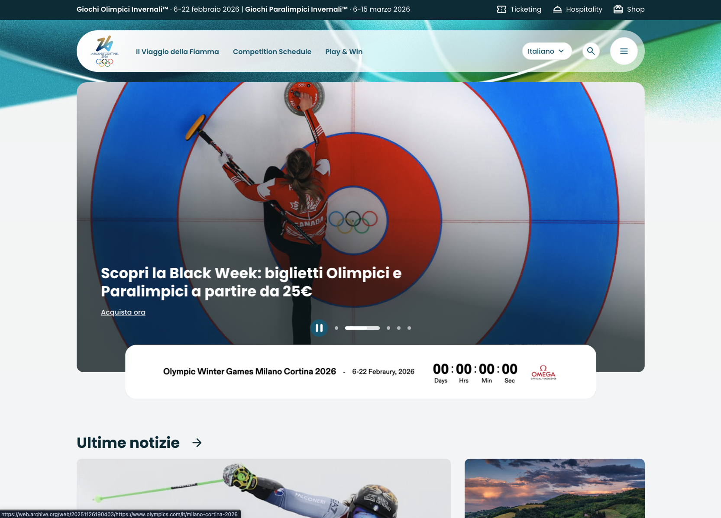Click the Black Week hero headline
Screen dimensions: 721x518
coord(251,282)
